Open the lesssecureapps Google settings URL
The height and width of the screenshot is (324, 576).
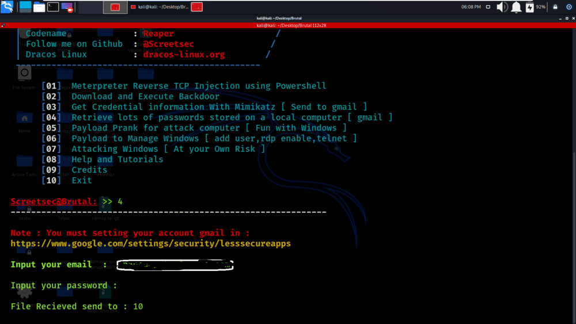coord(150,243)
